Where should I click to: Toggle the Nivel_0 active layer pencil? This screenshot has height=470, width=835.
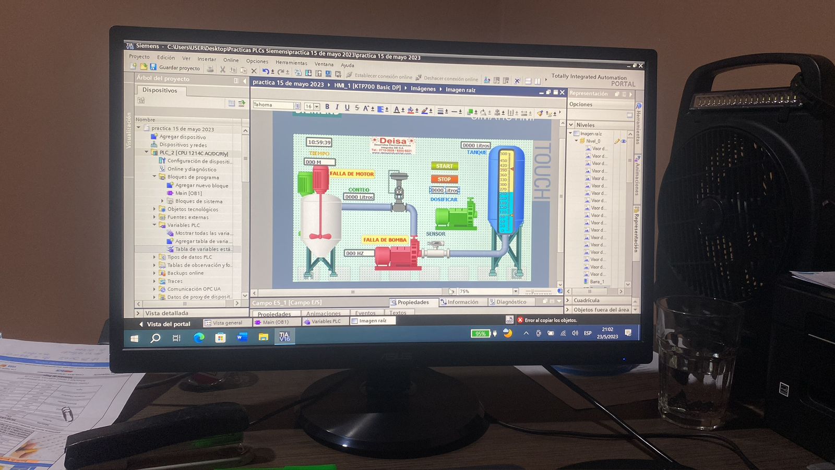(x=617, y=141)
